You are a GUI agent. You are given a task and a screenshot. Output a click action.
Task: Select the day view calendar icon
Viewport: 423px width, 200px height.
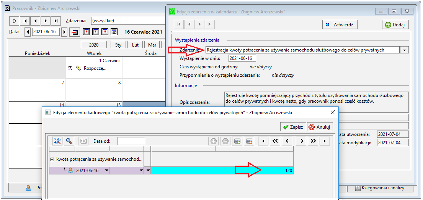pos(87,32)
